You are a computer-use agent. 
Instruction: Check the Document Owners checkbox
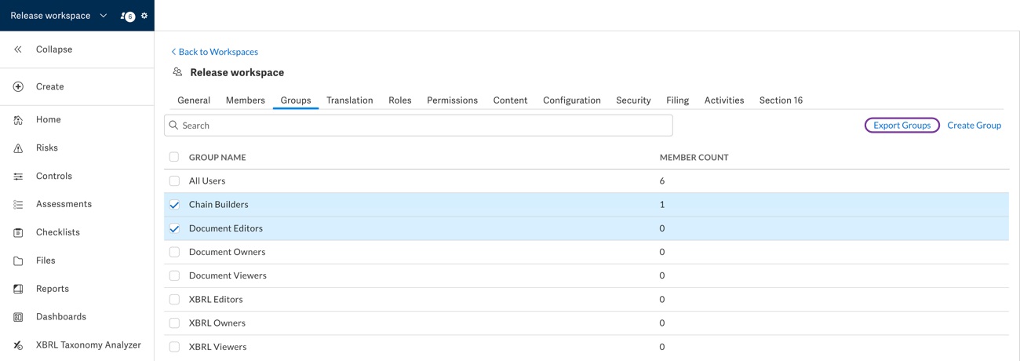(x=174, y=252)
